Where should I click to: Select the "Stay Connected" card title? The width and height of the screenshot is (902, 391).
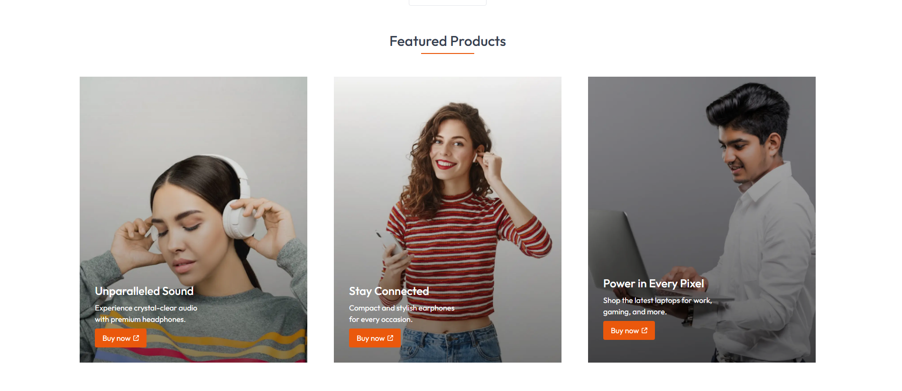[x=389, y=291]
